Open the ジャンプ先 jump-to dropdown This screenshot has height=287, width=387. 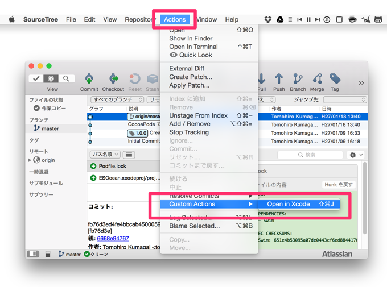pyautogui.click(x=345, y=99)
